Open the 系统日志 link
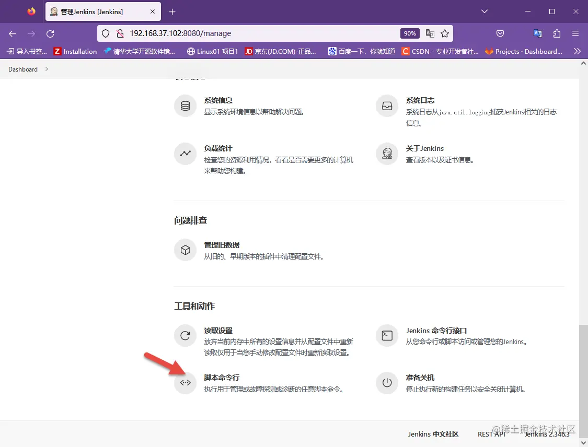Image resolution: width=588 pixels, height=447 pixels. click(x=420, y=100)
